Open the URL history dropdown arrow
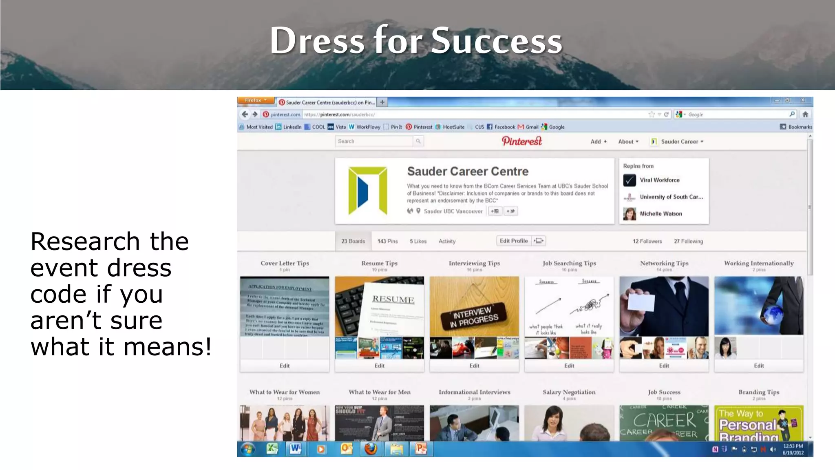 tap(659, 115)
